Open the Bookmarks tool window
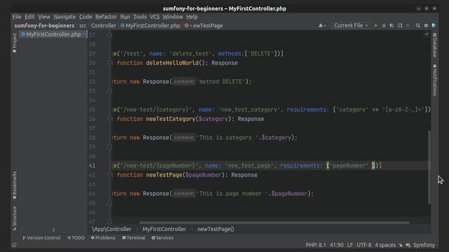This screenshot has width=449, height=252. pyautogui.click(x=15, y=185)
